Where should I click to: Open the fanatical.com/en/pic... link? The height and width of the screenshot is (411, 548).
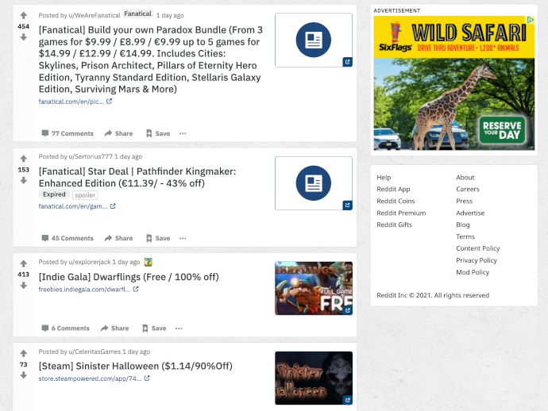click(x=71, y=102)
